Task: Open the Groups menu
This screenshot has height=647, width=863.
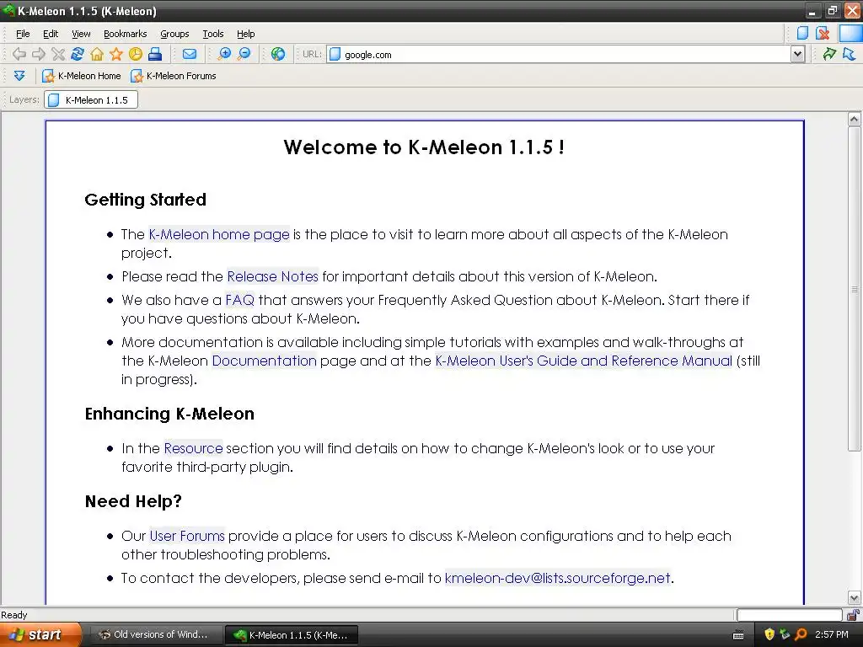Action: pyautogui.click(x=174, y=34)
